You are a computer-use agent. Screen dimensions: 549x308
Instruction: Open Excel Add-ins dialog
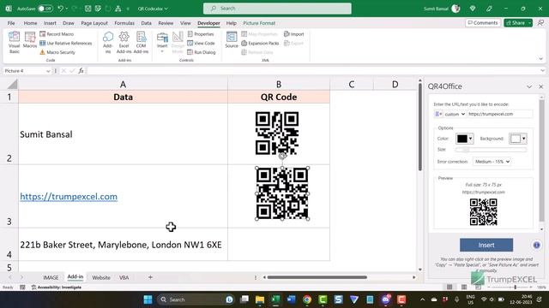point(124,42)
